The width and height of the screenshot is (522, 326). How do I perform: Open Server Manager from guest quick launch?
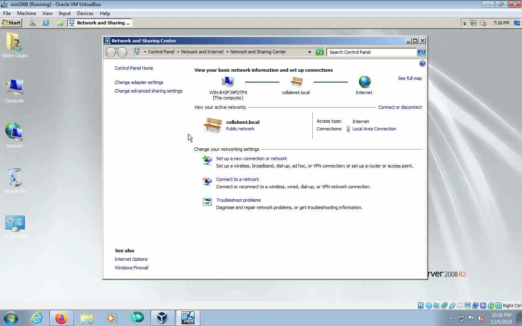pyautogui.click(x=32, y=23)
